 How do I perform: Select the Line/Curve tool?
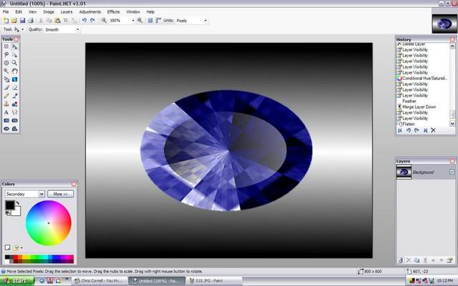(14, 112)
